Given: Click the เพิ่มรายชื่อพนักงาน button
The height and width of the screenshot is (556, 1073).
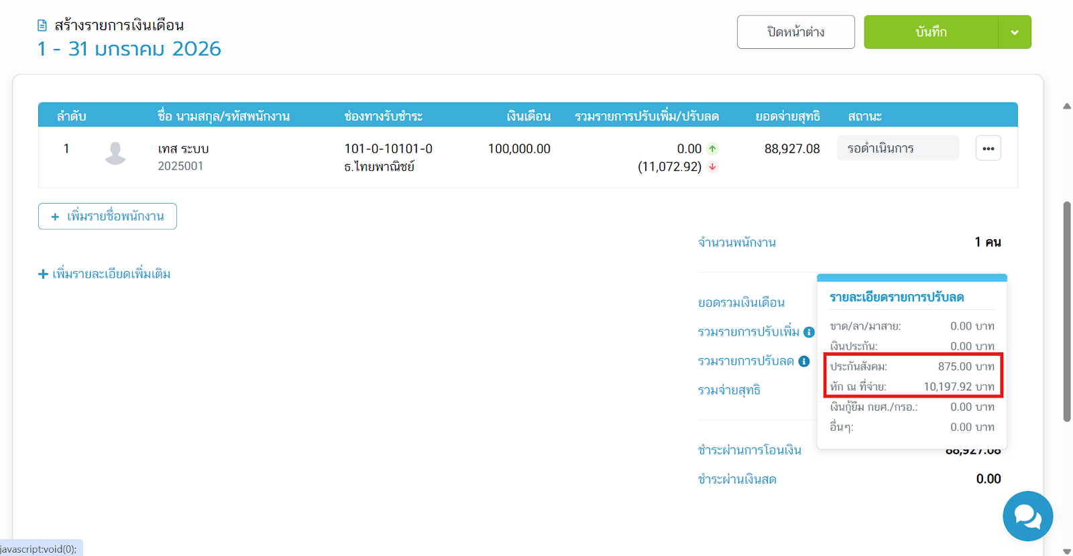Looking at the screenshot, I should pos(107,216).
